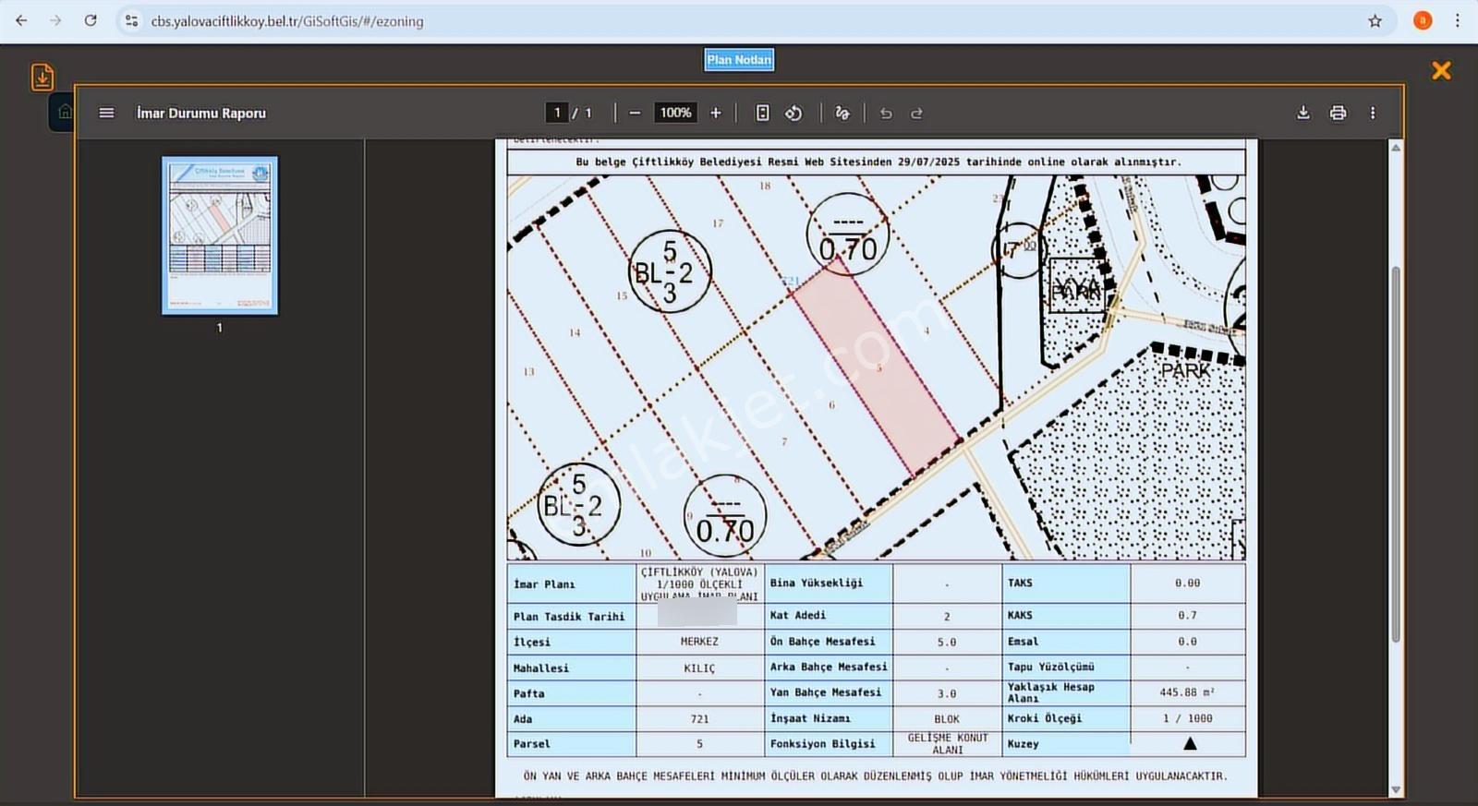Click the Plan Notları button
This screenshot has width=1478, height=806.
[739, 60]
